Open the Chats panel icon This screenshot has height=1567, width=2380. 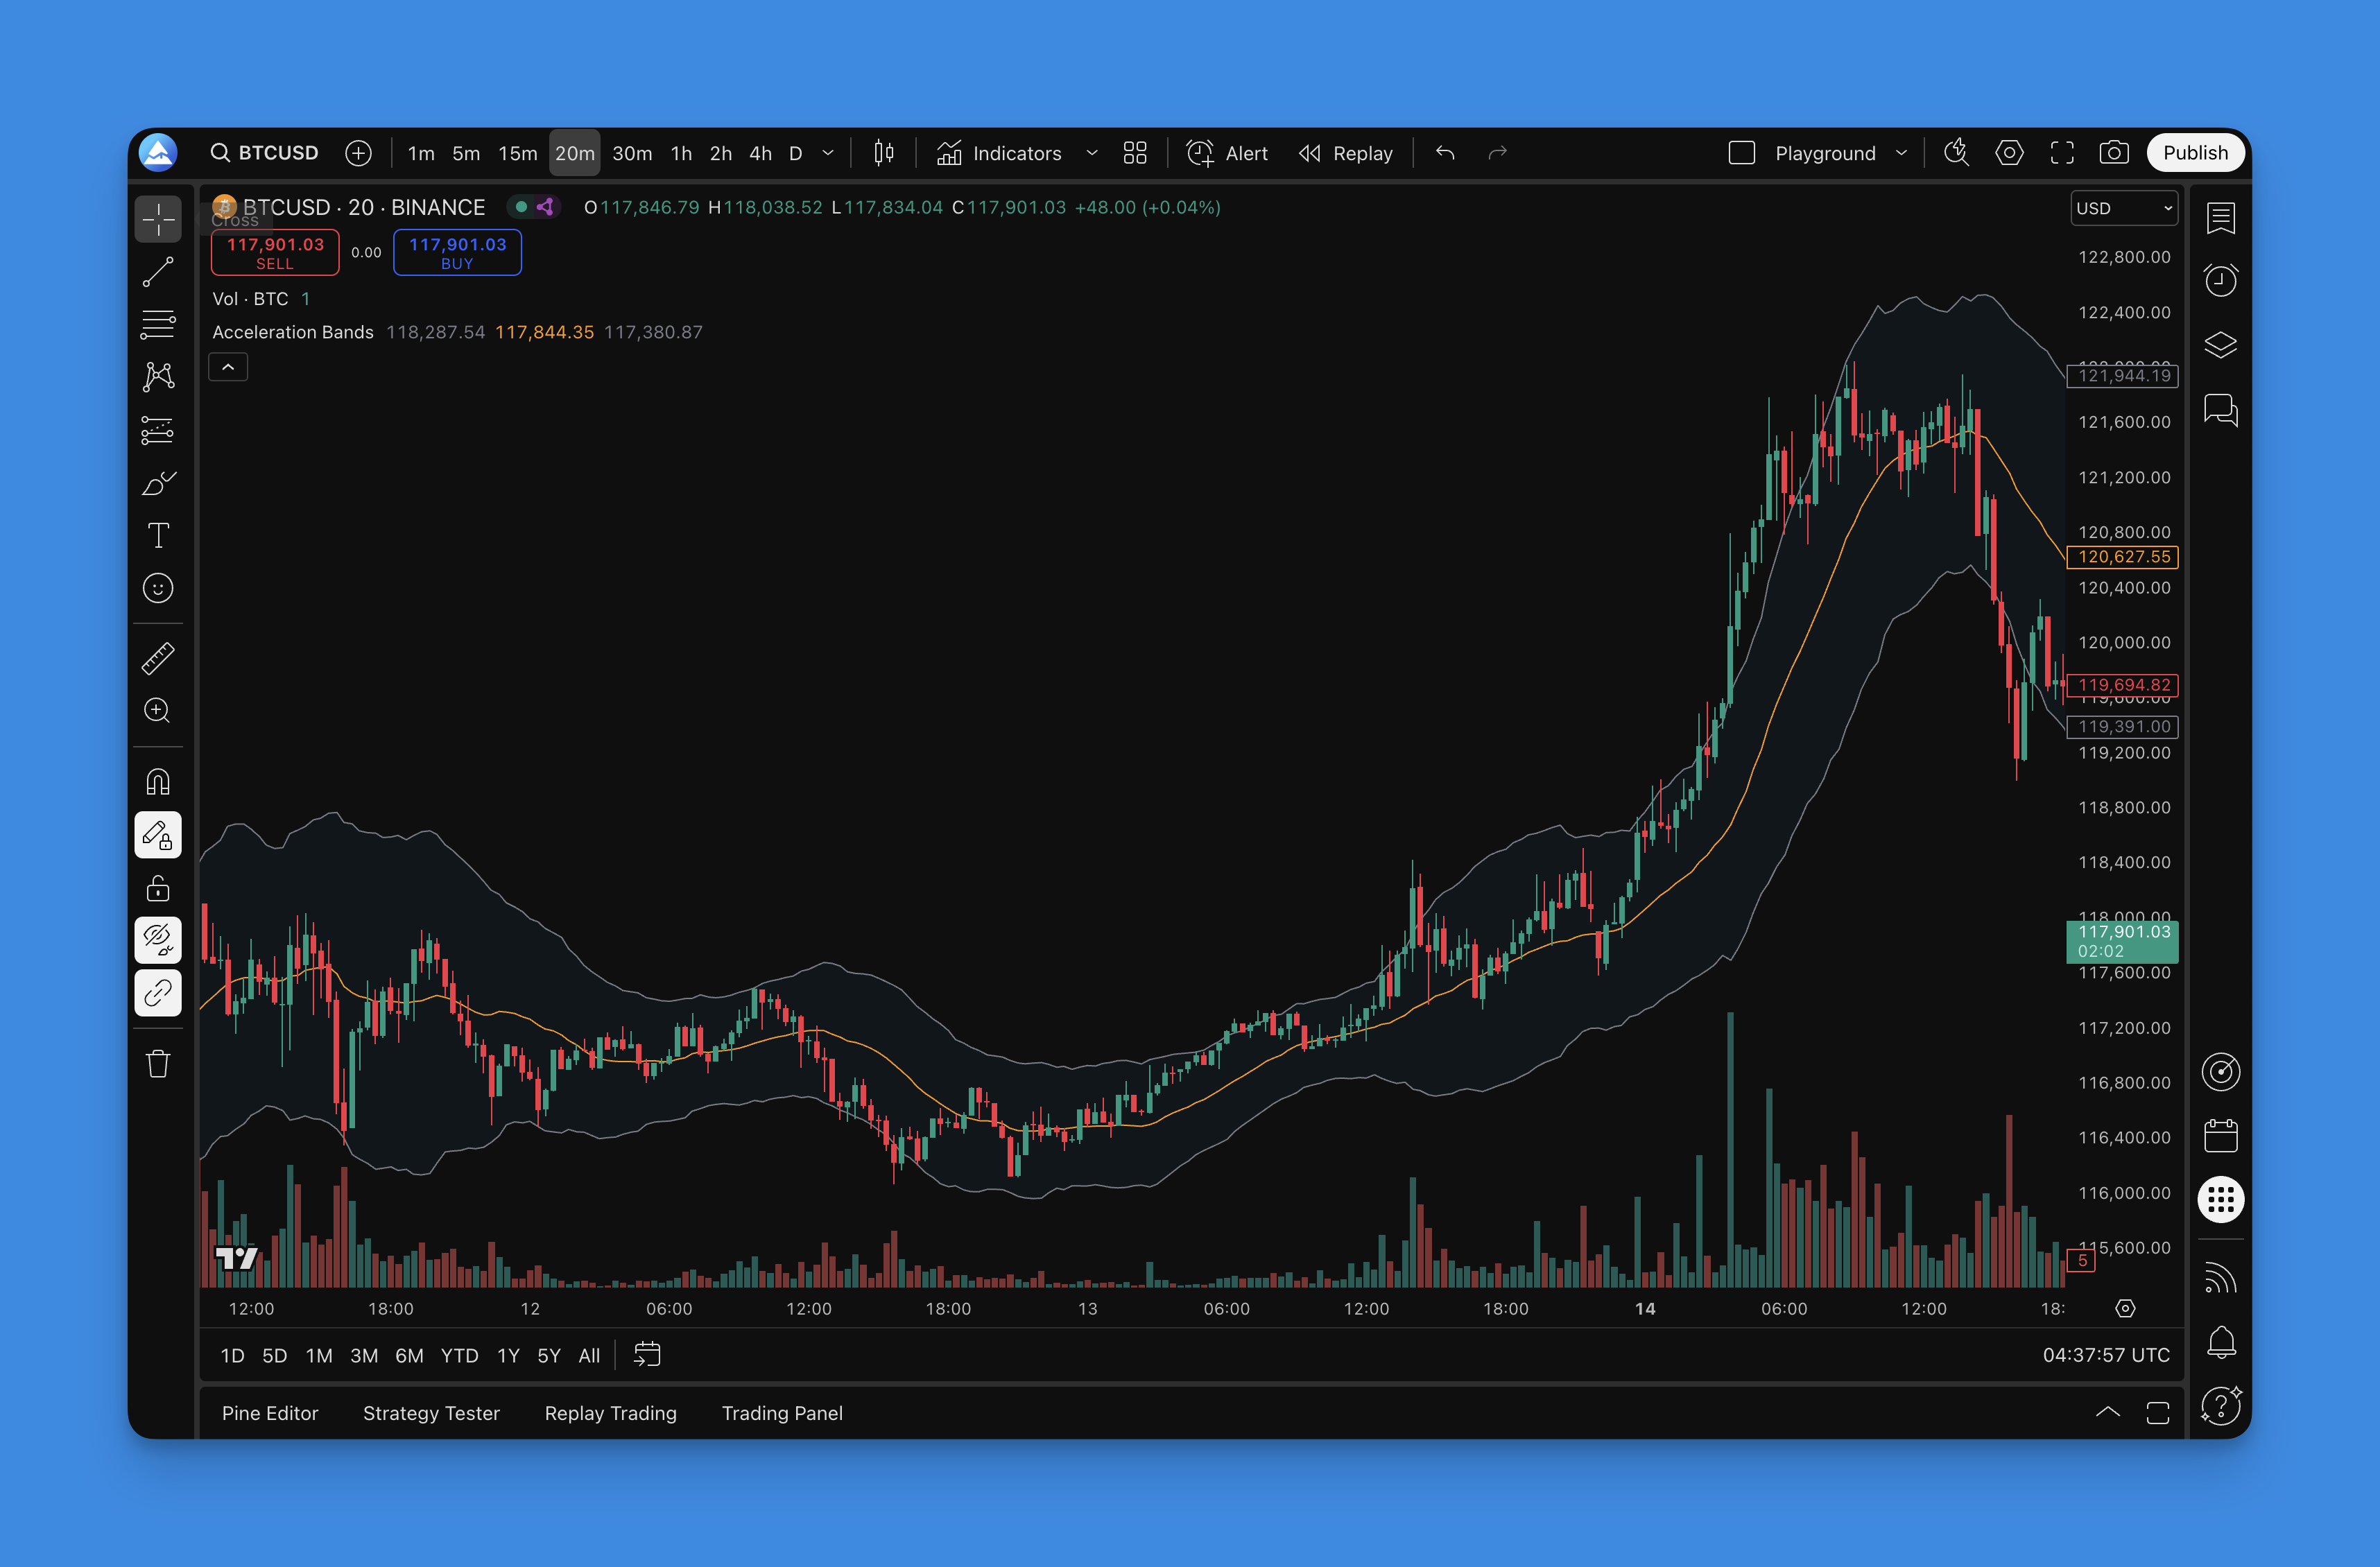click(2221, 410)
